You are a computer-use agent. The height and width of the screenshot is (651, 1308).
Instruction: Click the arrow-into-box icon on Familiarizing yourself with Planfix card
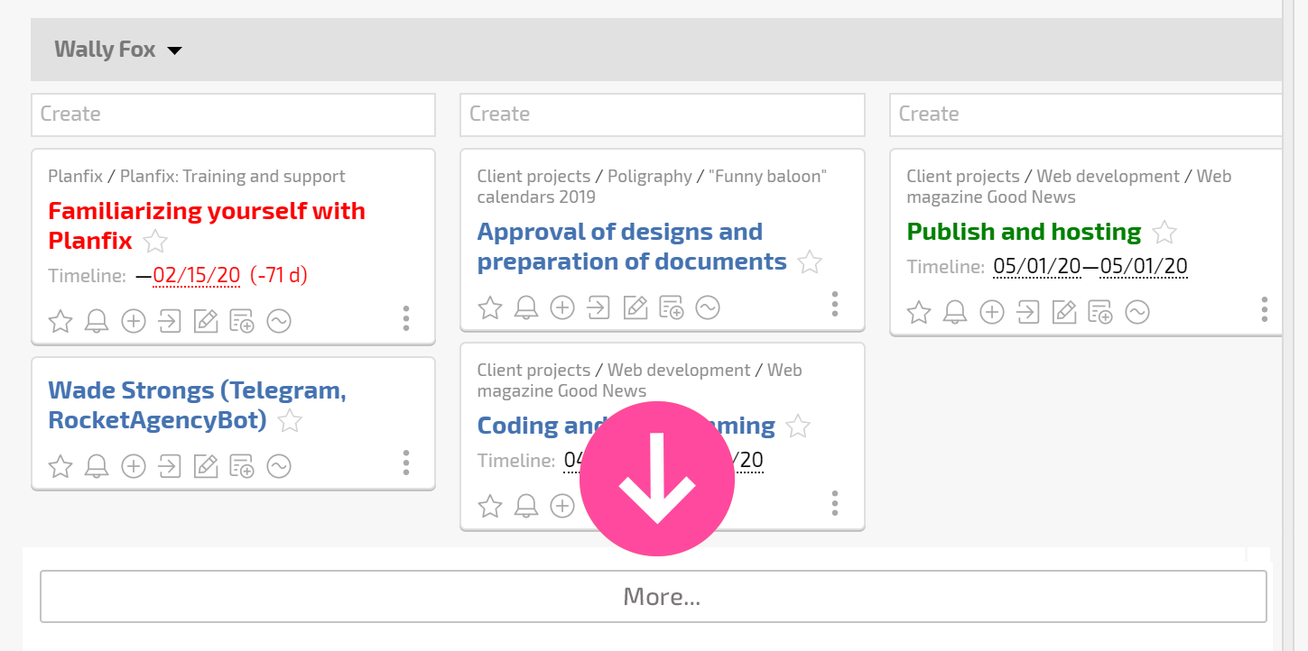[x=170, y=320]
